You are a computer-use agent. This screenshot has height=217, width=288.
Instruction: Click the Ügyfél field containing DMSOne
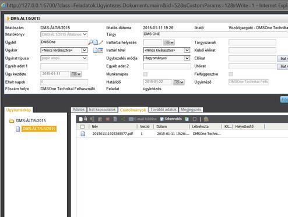pos(64,42)
